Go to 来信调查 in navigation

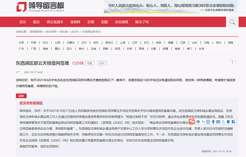tap(121, 22)
